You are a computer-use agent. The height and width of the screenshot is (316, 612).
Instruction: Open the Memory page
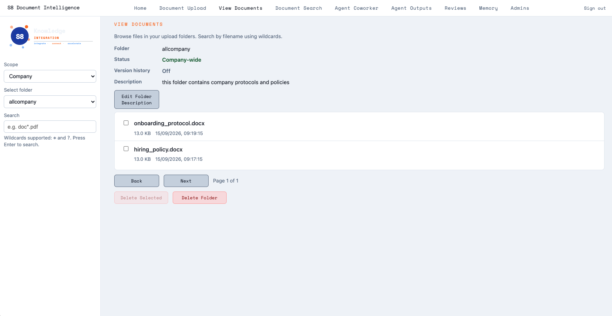click(x=488, y=8)
